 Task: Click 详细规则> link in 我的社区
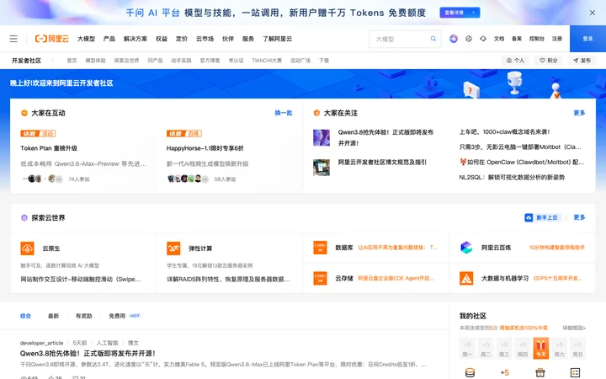tap(574, 328)
